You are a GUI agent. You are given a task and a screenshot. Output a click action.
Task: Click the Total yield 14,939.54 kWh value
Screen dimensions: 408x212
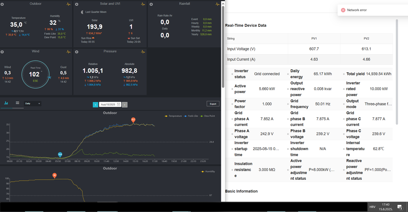(x=379, y=74)
